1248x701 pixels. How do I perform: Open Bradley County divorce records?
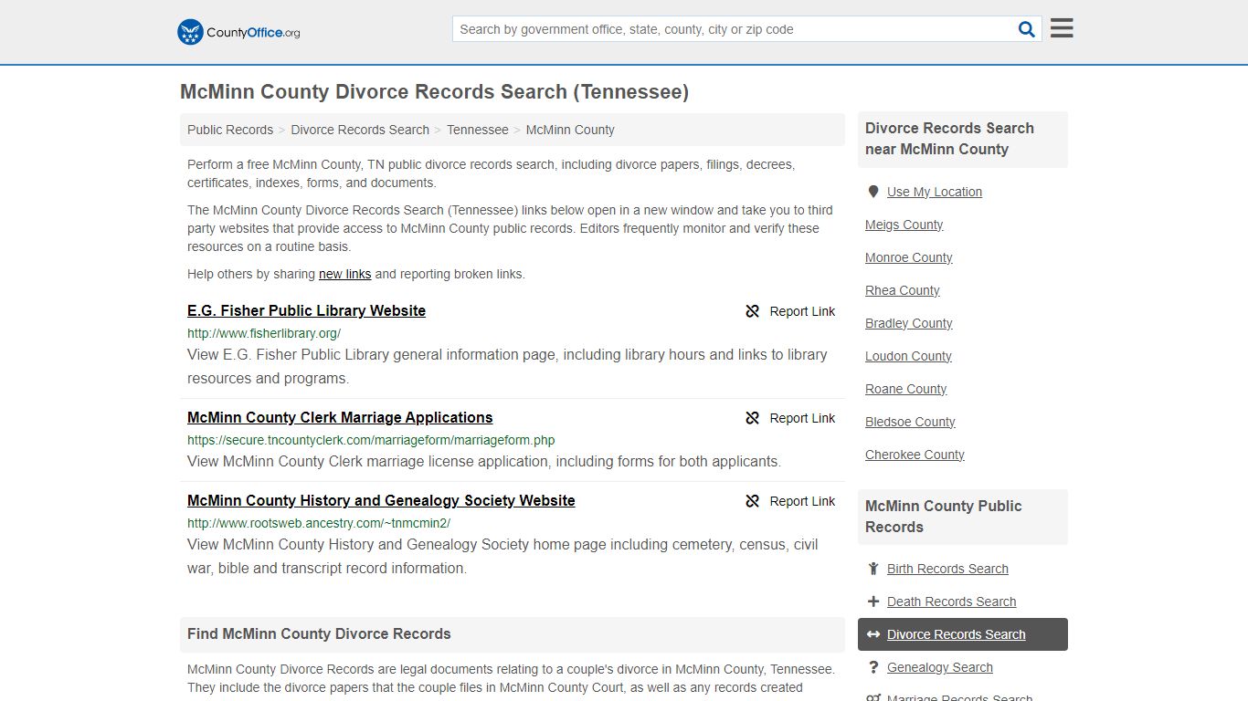click(909, 323)
